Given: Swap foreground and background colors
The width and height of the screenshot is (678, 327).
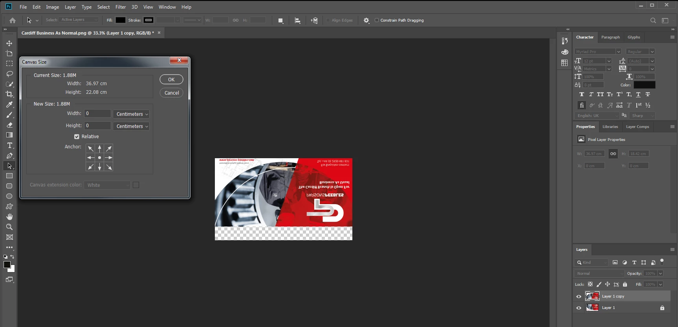Looking at the screenshot, I should [12, 257].
